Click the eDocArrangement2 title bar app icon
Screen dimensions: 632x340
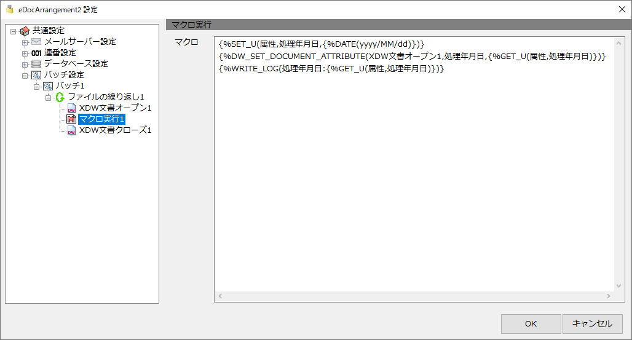pos(10,9)
